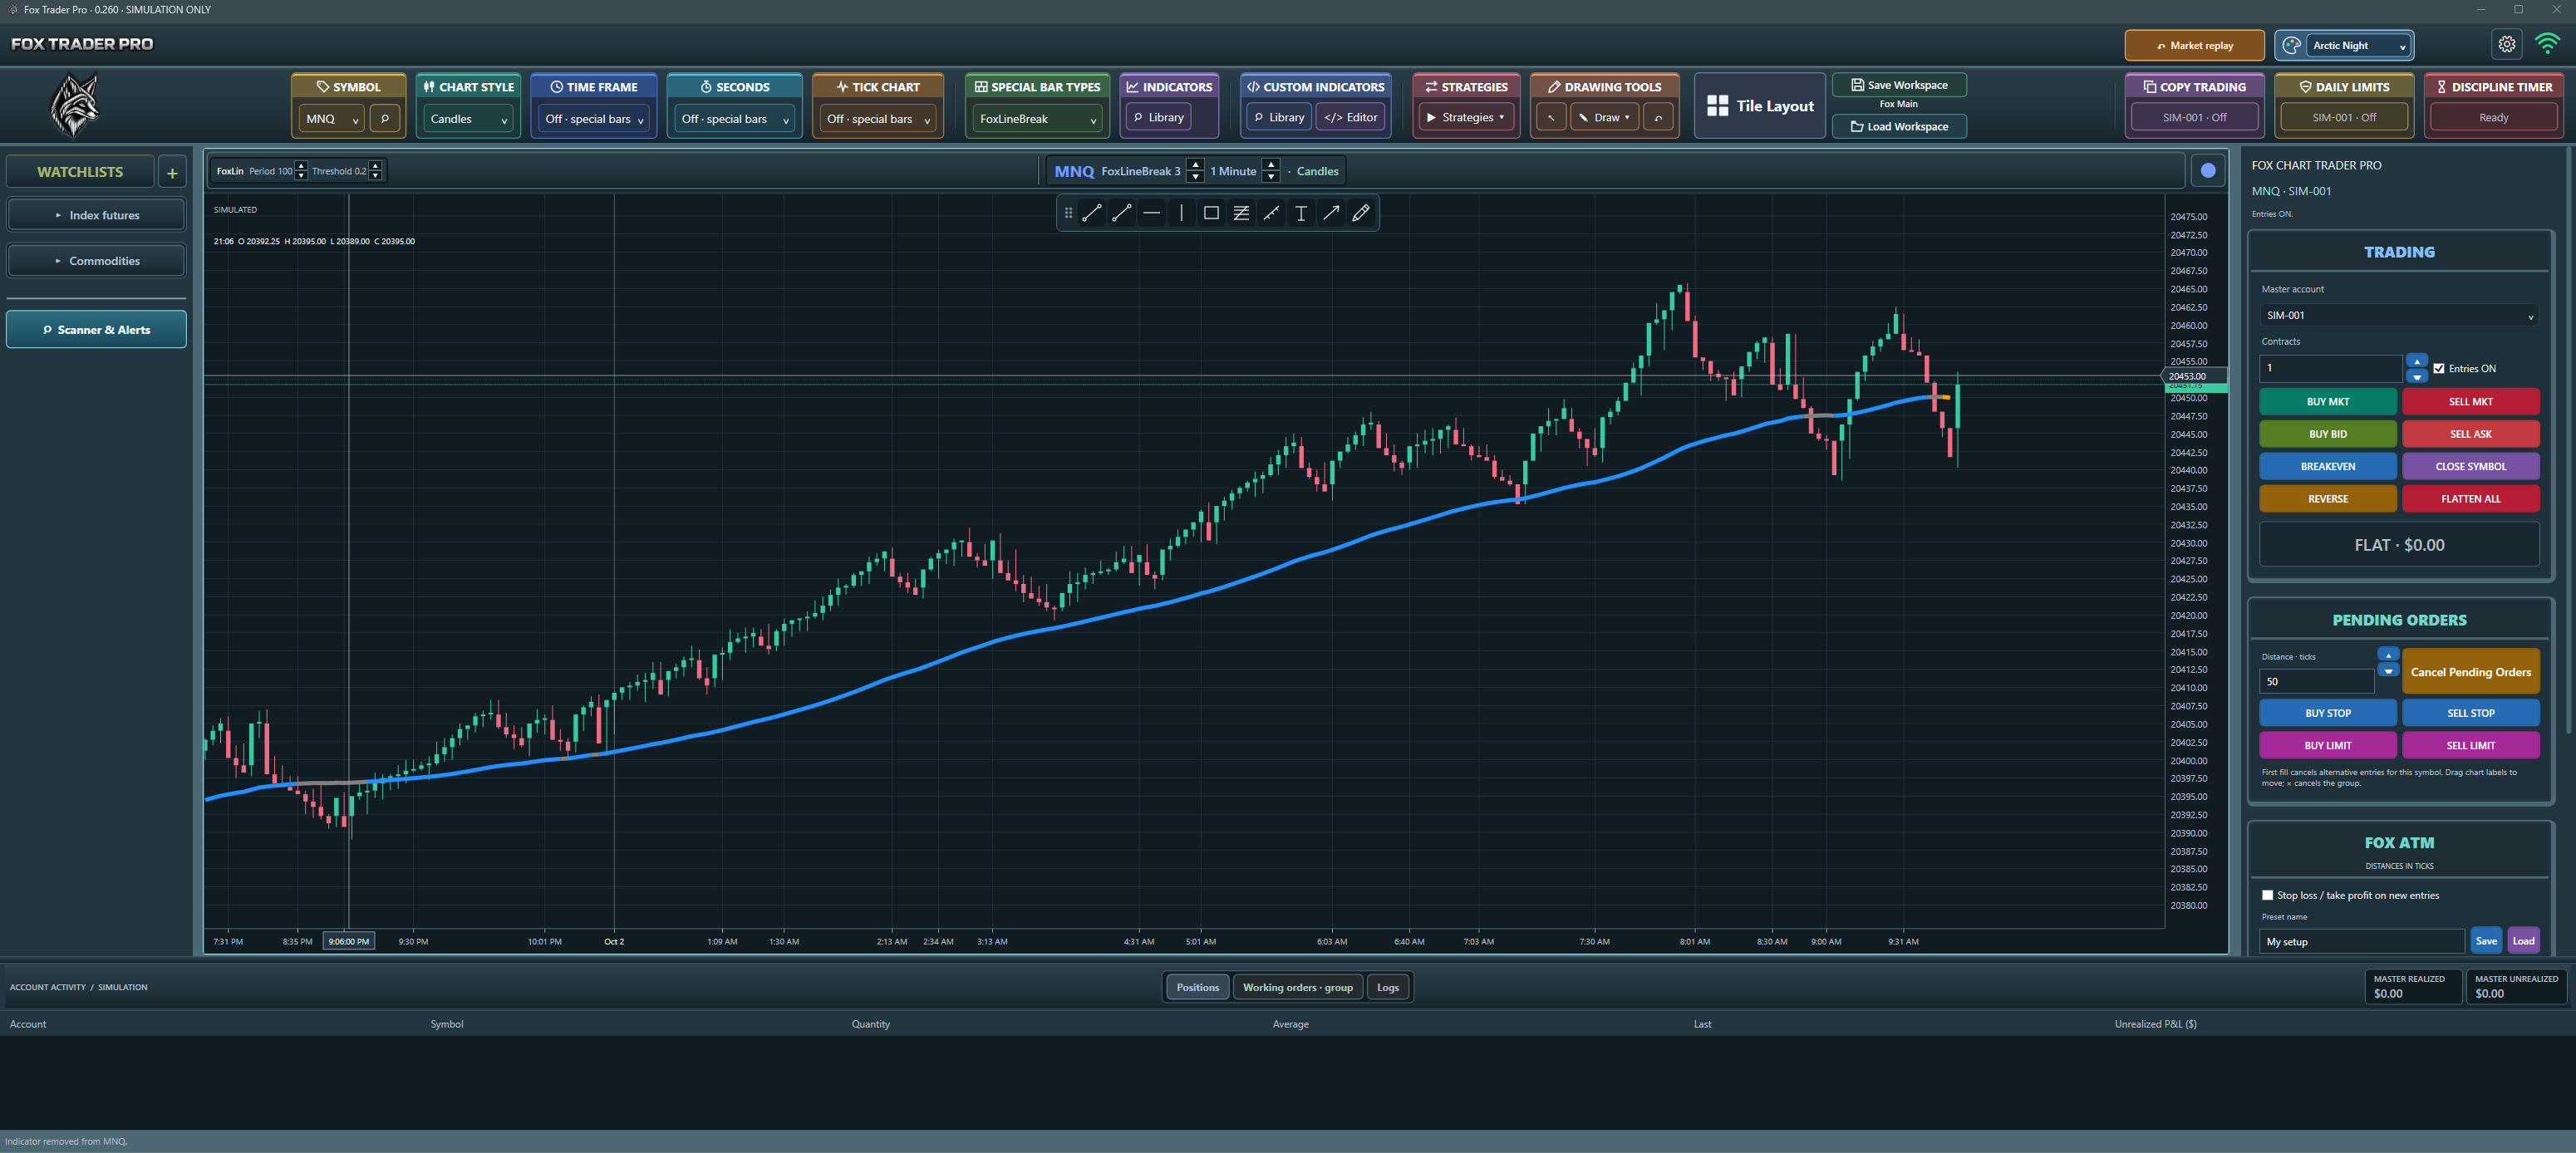Open the Time Frame special bars dropdown
2576x1153 pixels.
(x=594, y=118)
